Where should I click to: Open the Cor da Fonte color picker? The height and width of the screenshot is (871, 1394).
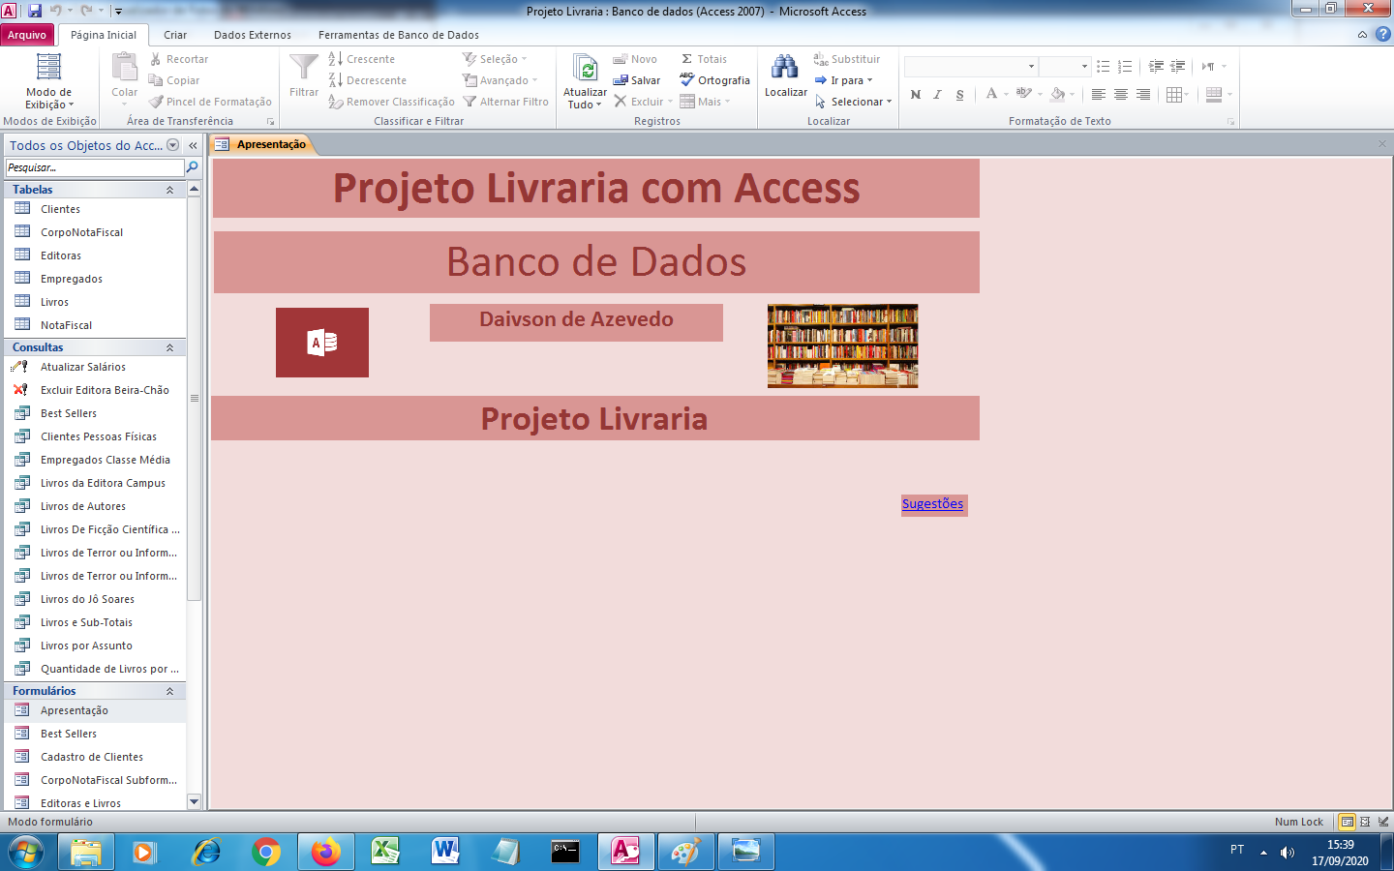tap(992, 94)
